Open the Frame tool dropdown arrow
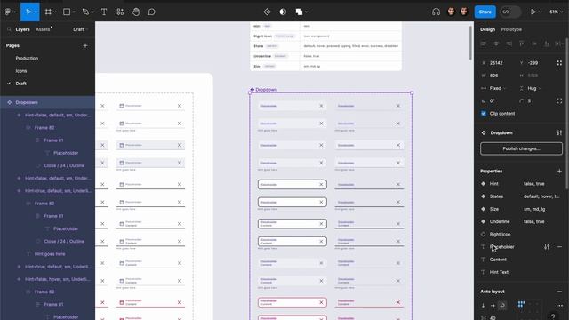Screen dimensions: 569x320 [x=55, y=12]
